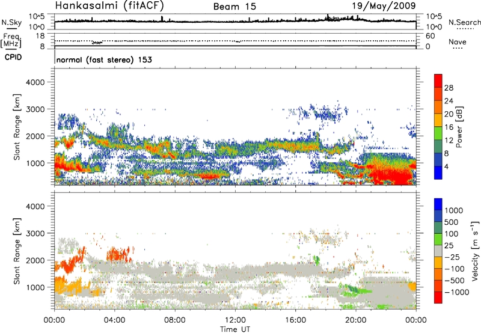
Task: Click the 'Power [dB]' colorbar title
Action: 459,127
